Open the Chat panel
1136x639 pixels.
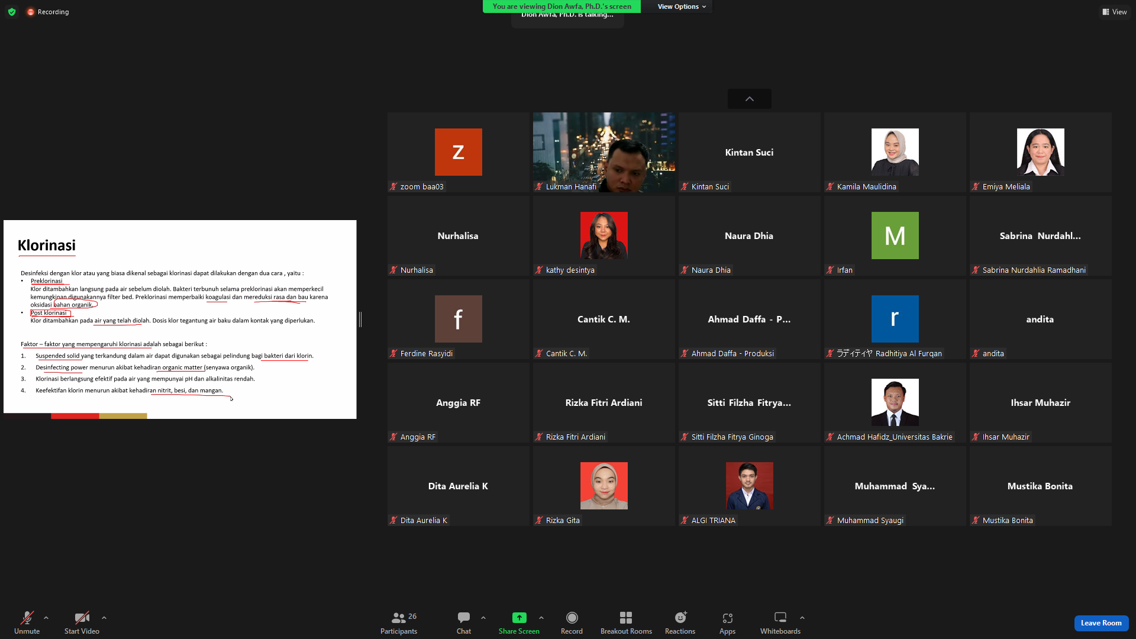464,622
